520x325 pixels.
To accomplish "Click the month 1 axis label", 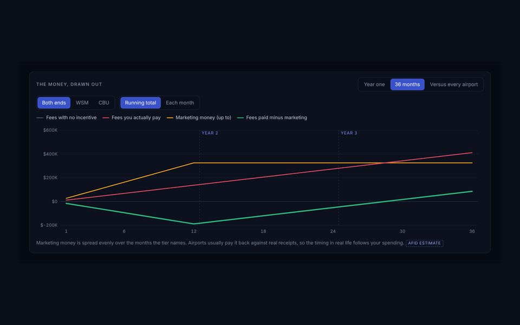I will pyautogui.click(x=66, y=231).
